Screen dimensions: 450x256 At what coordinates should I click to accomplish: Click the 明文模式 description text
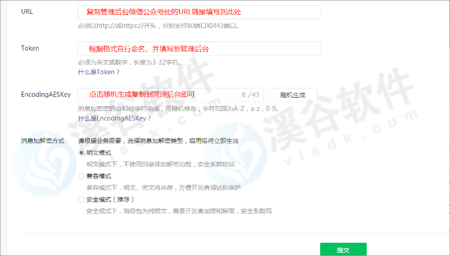[x=160, y=164]
